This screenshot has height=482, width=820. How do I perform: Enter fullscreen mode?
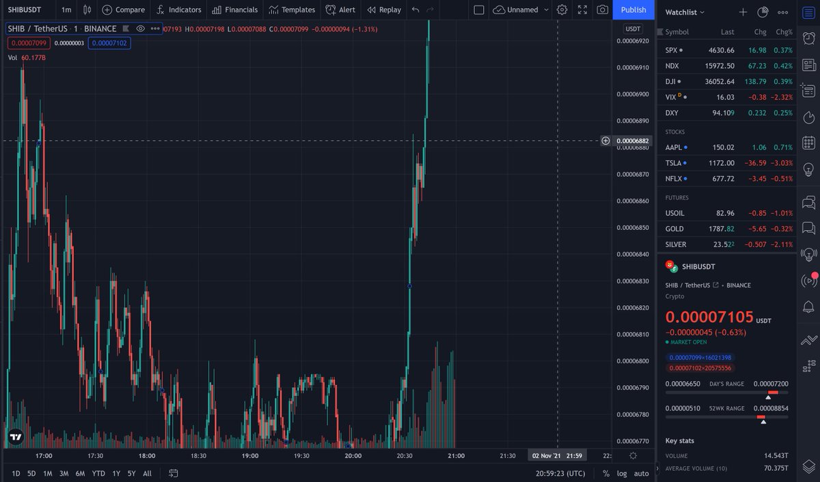coord(582,10)
